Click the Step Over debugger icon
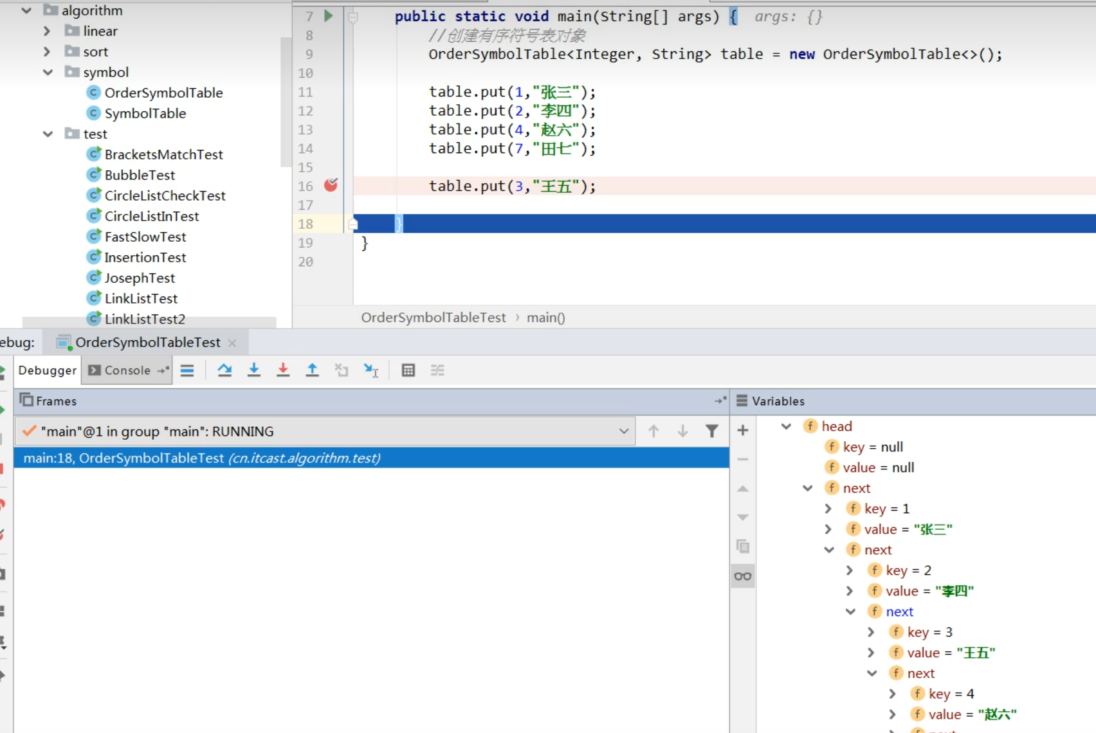Viewport: 1096px width, 733px height. [224, 370]
